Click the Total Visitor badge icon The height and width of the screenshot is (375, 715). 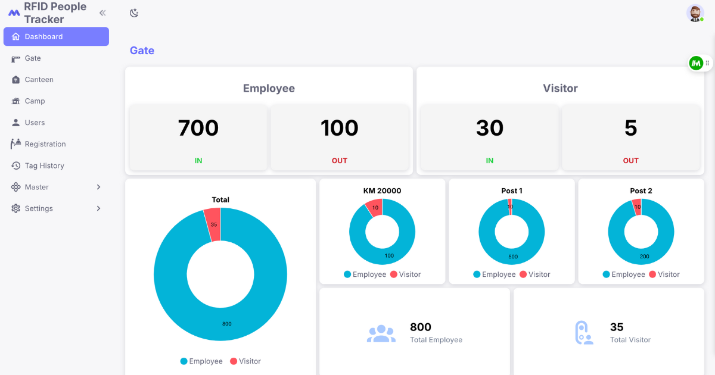(x=584, y=333)
